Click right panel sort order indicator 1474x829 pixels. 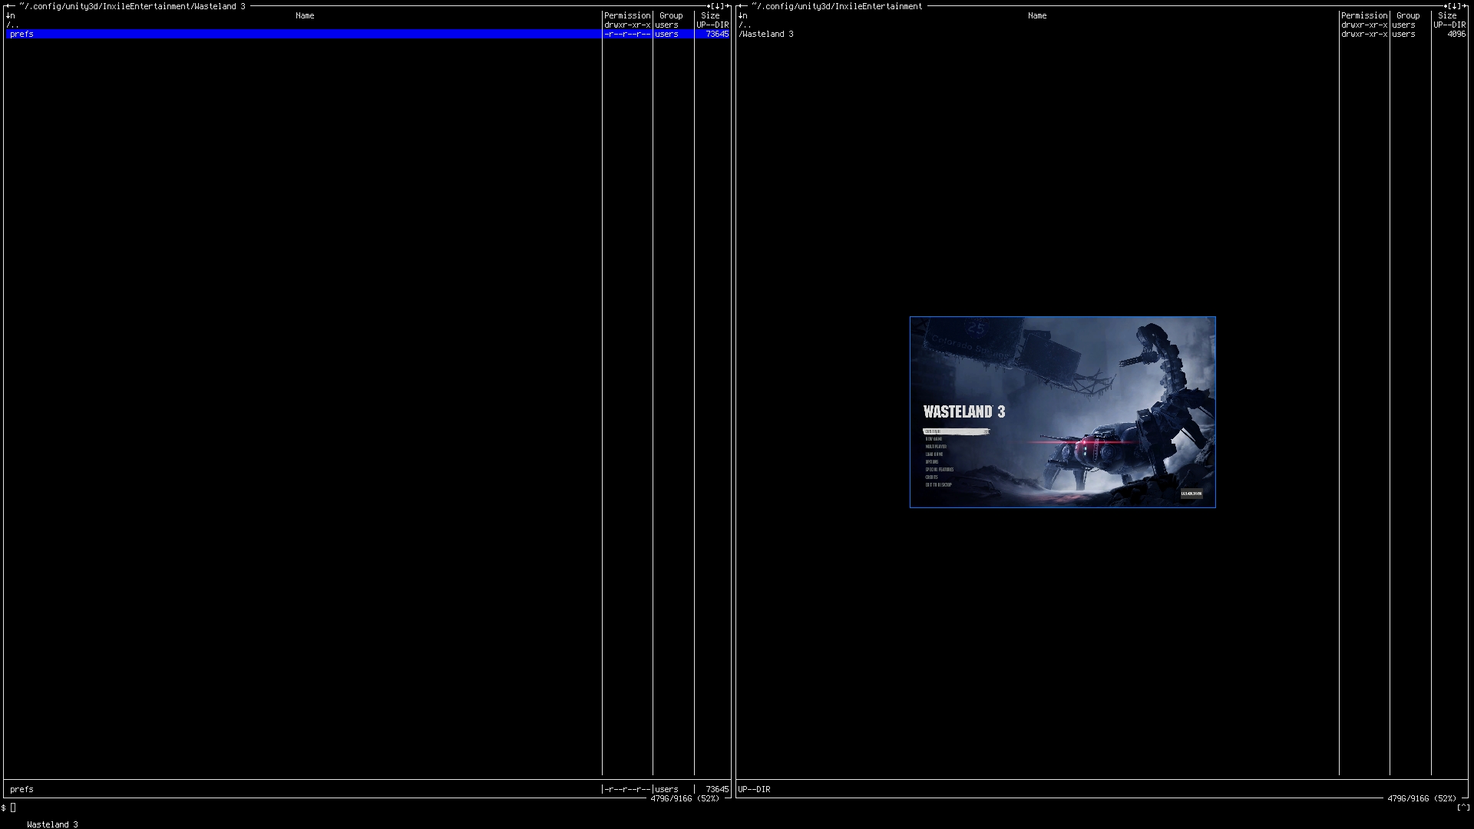tap(742, 15)
